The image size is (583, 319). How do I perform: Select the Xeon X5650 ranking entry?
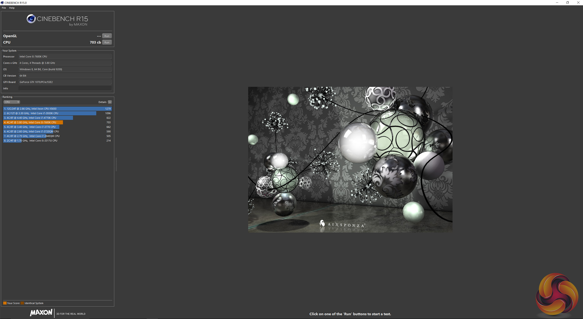[57, 109]
